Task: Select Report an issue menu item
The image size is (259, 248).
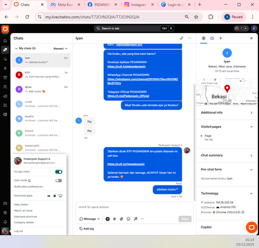Action: click(23, 211)
